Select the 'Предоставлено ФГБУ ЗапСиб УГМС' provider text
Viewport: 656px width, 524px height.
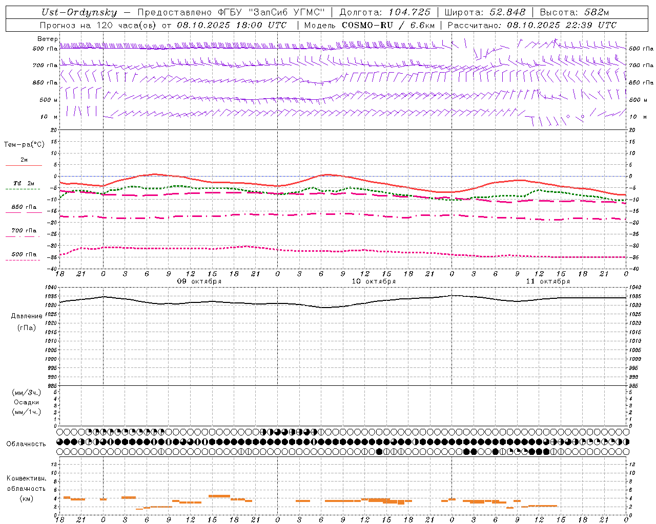pos(232,12)
